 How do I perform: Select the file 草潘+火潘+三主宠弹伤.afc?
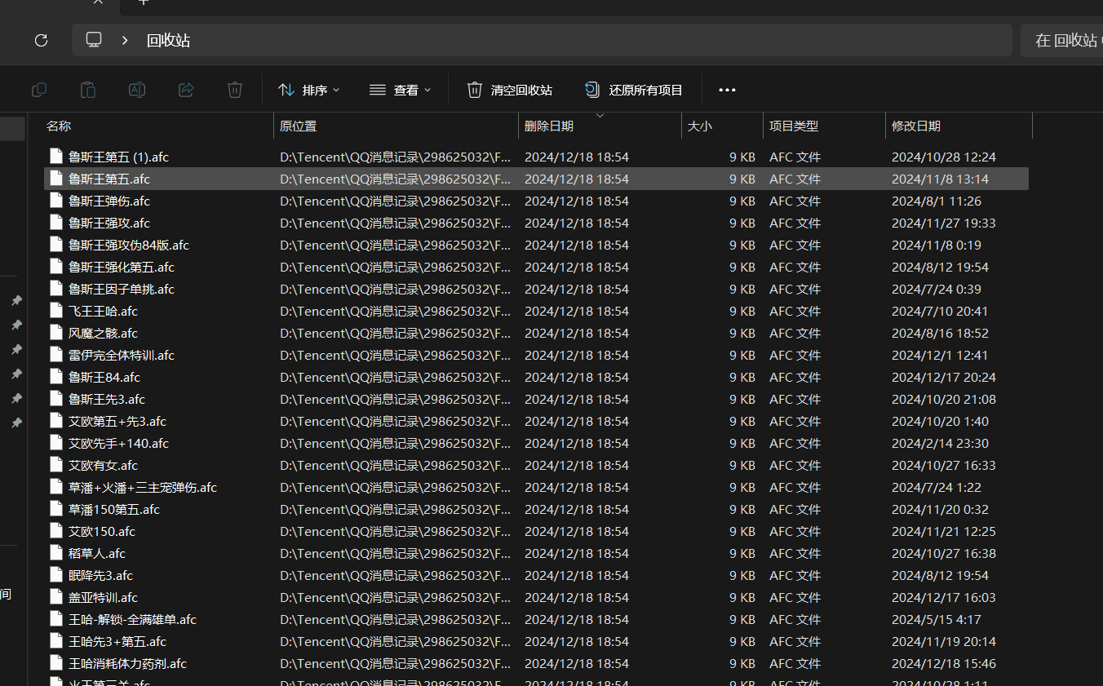click(536, 487)
